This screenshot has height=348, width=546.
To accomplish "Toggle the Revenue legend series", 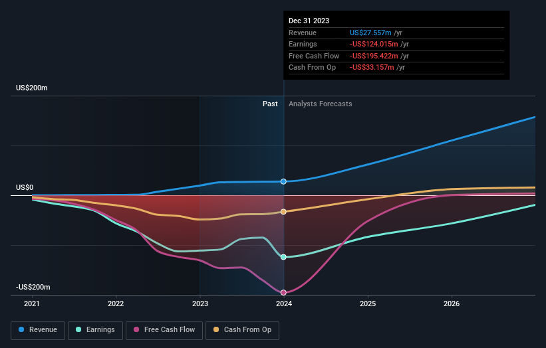I will 38,330.
